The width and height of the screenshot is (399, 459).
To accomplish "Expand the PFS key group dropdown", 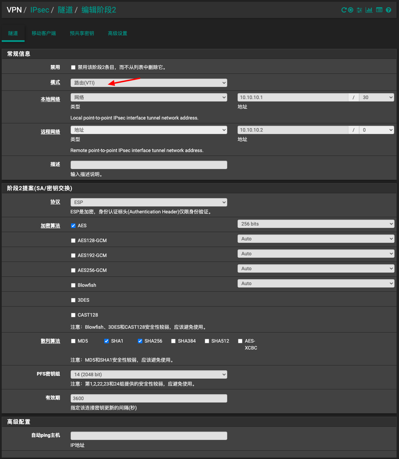I will point(149,374).
